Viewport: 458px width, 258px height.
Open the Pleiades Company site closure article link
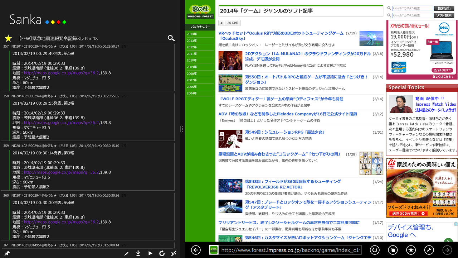pos(288,114)
